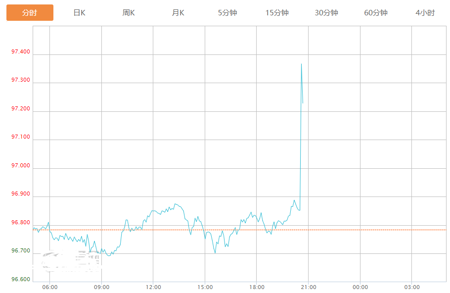Click the 06:00 time axis label

(49, 287)
